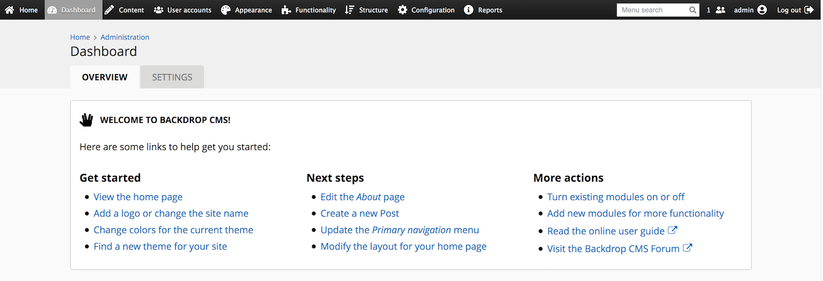Click the Log out arrow icon

click(x=809, y=10)
